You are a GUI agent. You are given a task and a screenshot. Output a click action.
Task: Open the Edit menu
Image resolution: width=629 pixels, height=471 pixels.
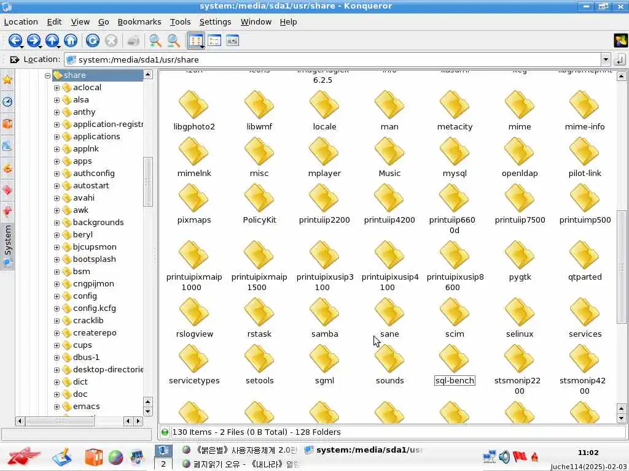coord(54,21)
